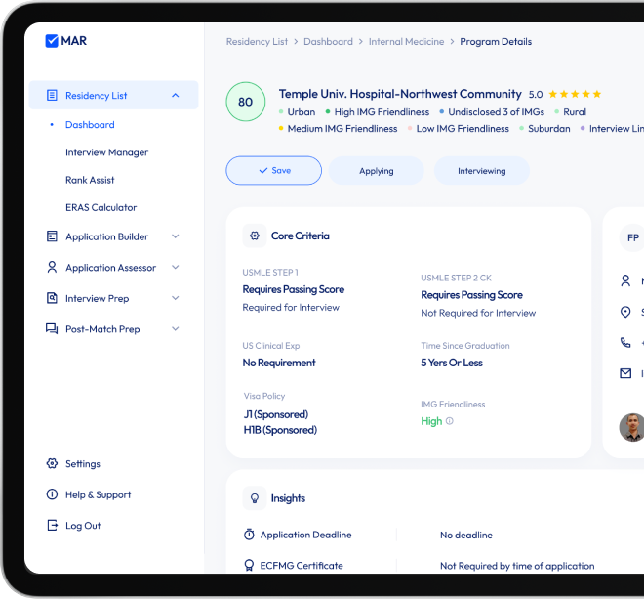644x600 pixels.
Task: Click '5 Yers Or Less' value
Action: [x=452, y=363]
